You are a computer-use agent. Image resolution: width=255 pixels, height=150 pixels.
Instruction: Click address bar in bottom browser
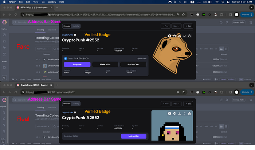tap(101, 92)
